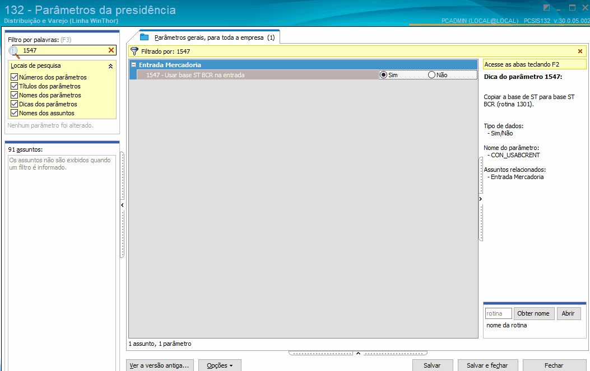Click the Abrir button
The height and width of the screenshot is (371, 590).
click(568, 313)
